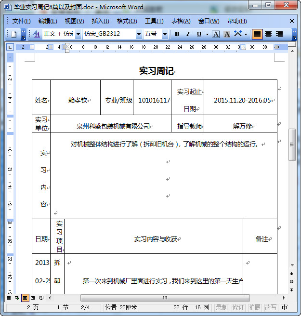This screenshot has width=301, height=316.
Task: Open the Font size dropdown
Action: coord(165,34)
